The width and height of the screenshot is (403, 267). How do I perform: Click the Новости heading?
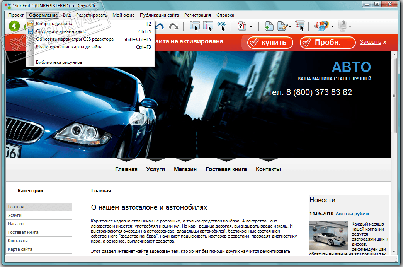322,200
